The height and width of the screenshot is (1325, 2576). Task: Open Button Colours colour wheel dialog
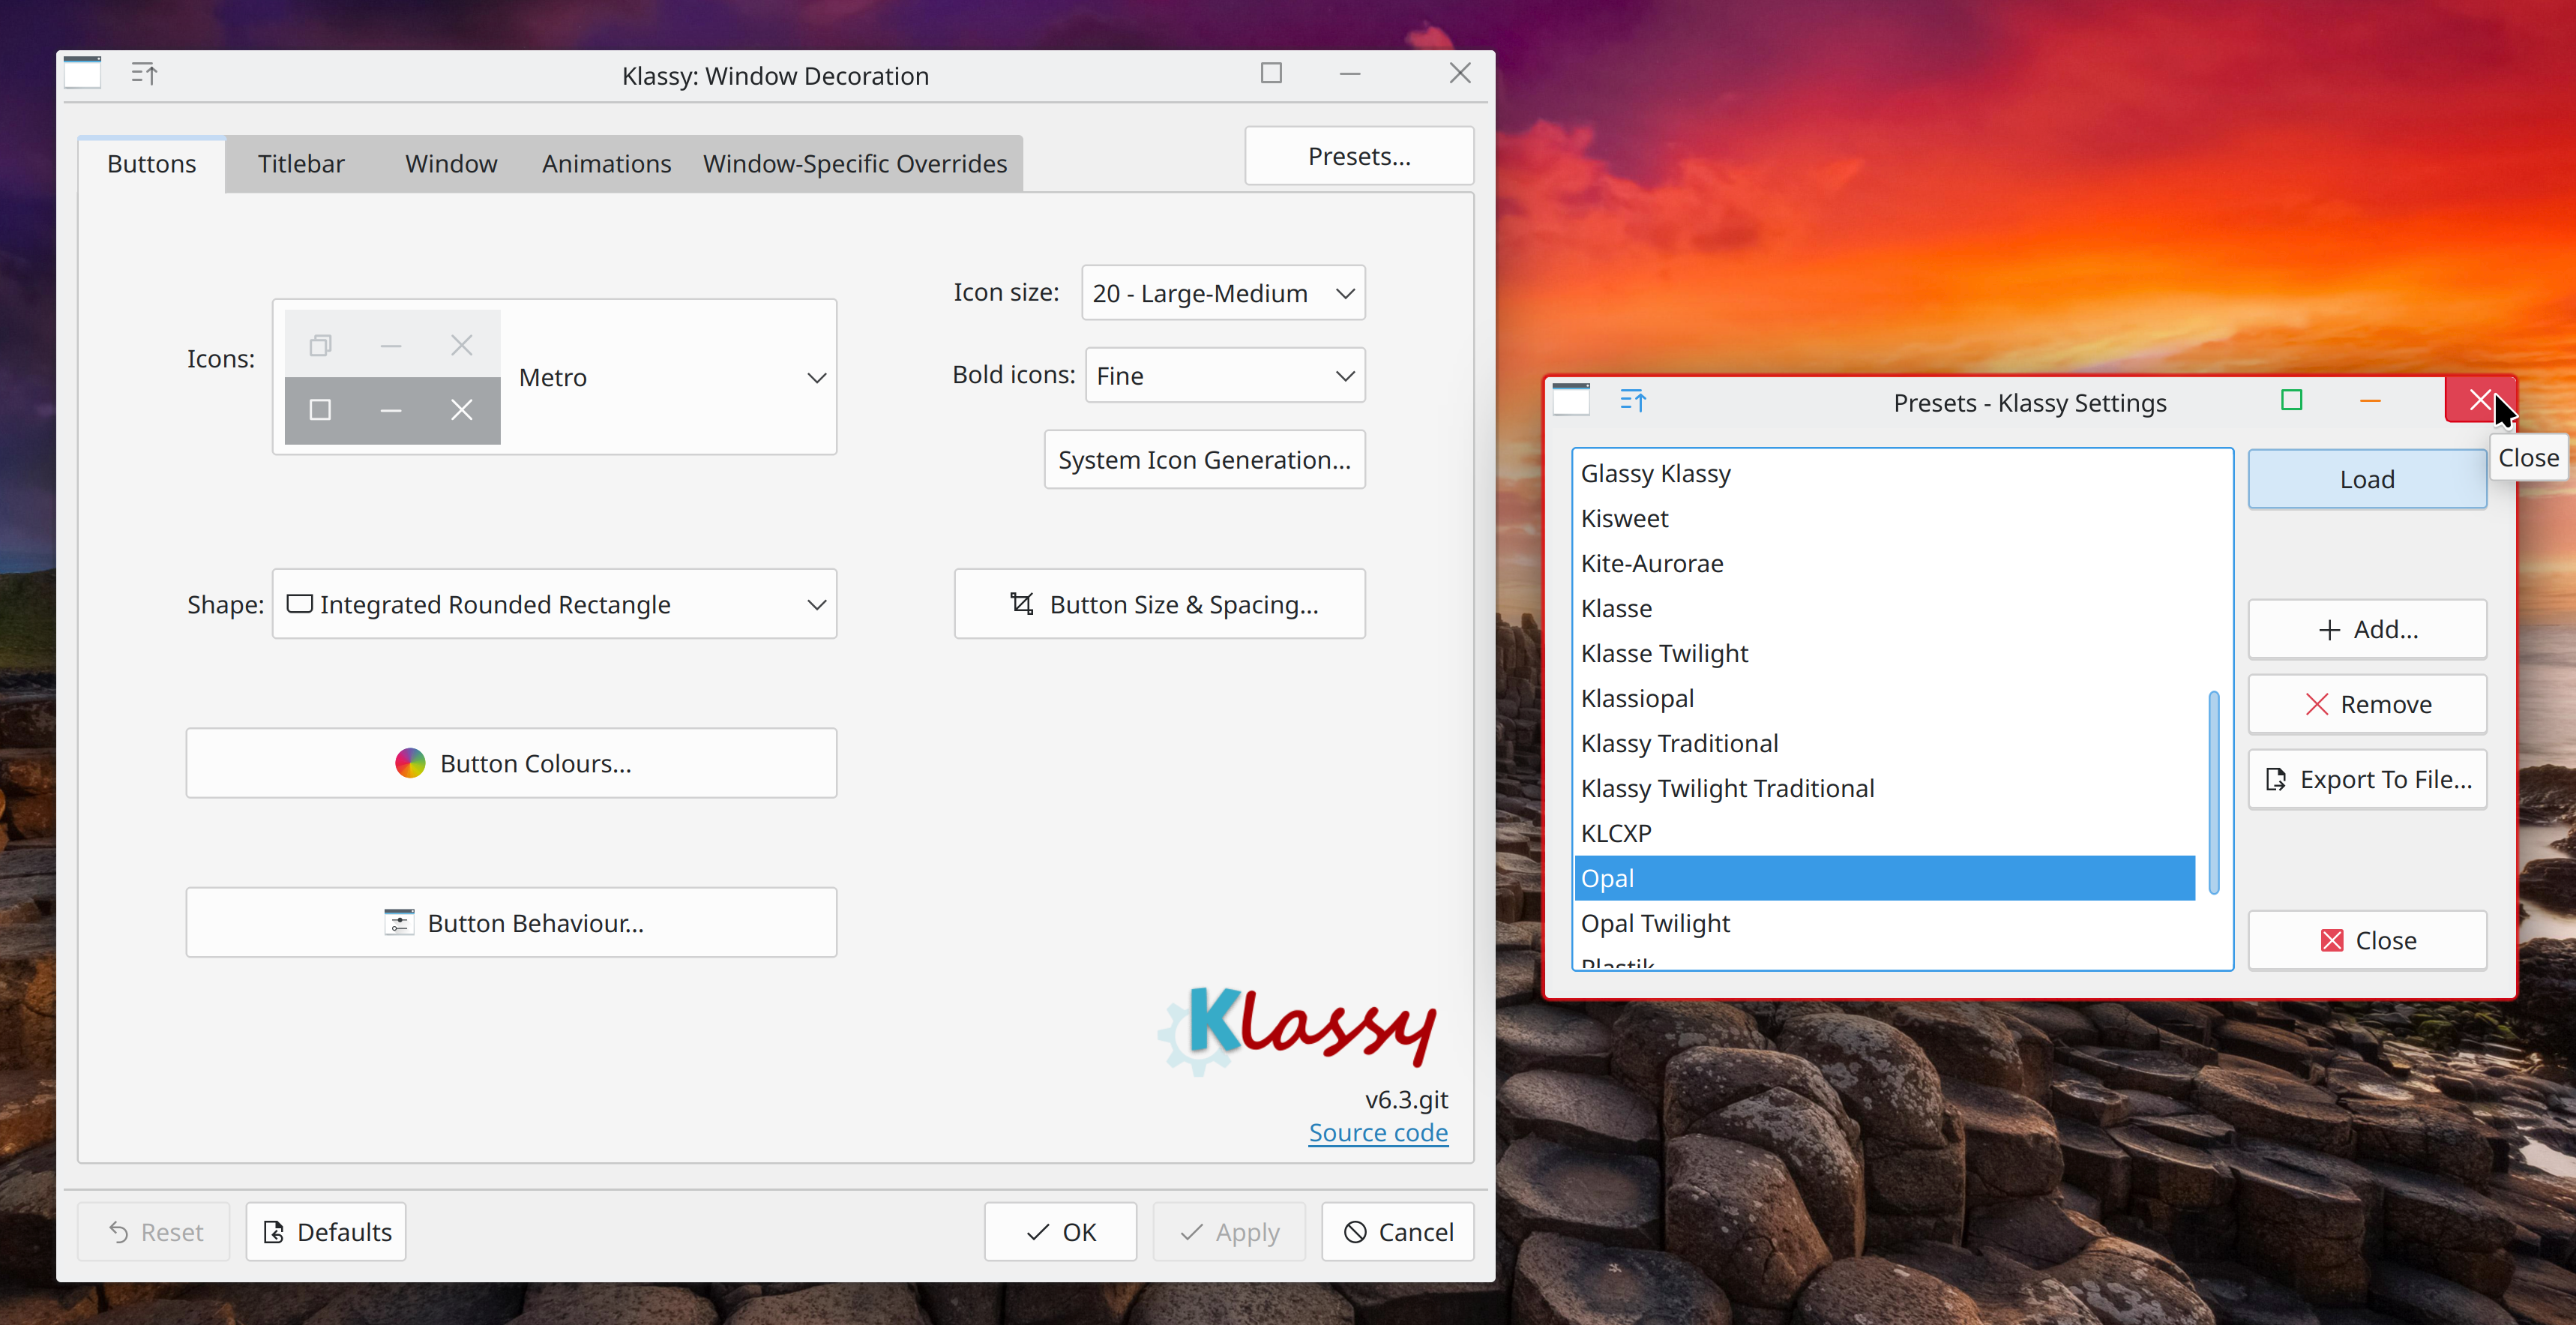click(511, 763)
